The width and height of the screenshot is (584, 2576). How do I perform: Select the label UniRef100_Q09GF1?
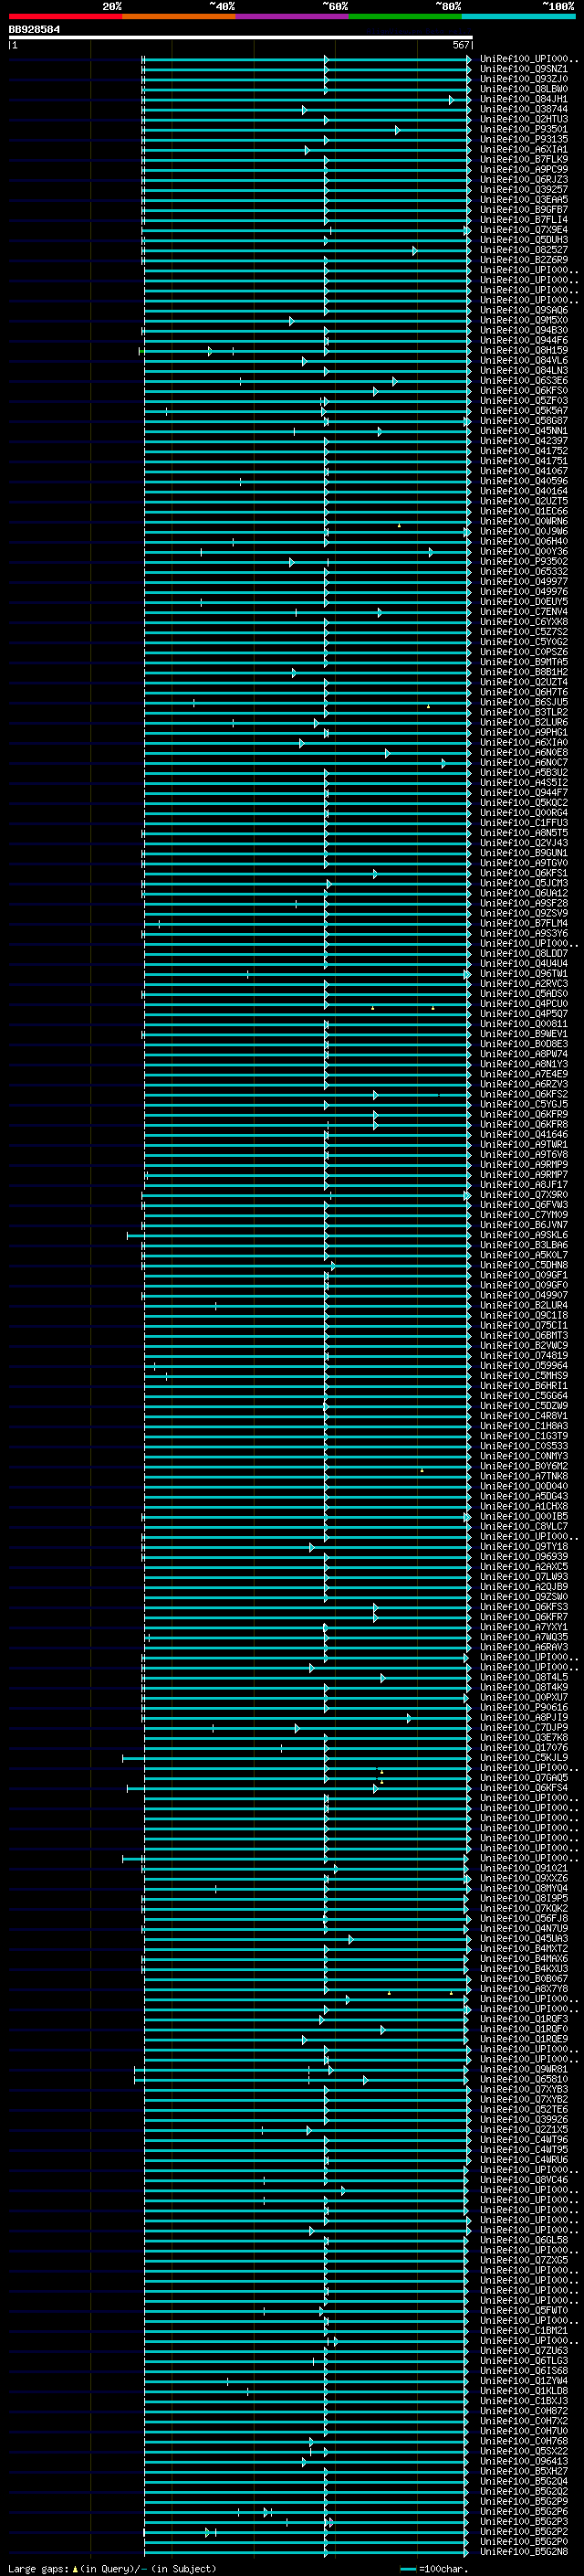pyautogui.click(x=524, y=1274)
